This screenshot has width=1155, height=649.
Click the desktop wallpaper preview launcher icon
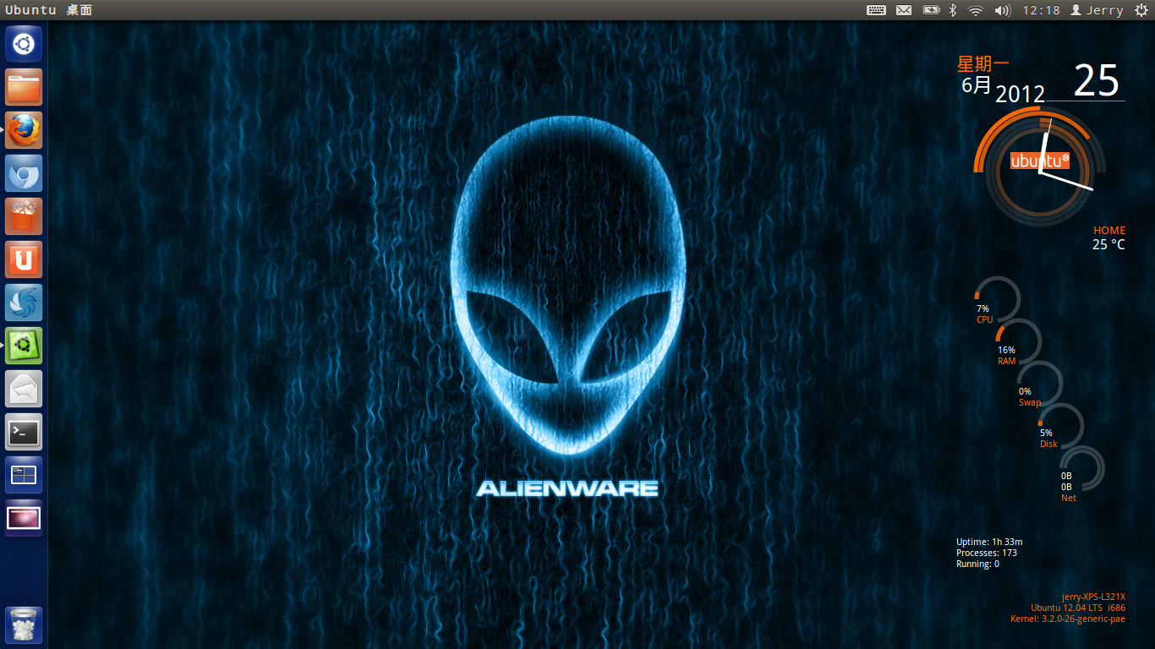pos(24,518)
